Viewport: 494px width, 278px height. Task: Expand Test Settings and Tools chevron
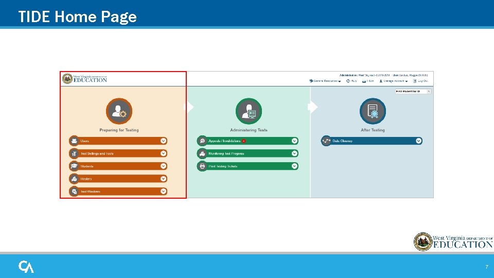(x=163, y=153)
